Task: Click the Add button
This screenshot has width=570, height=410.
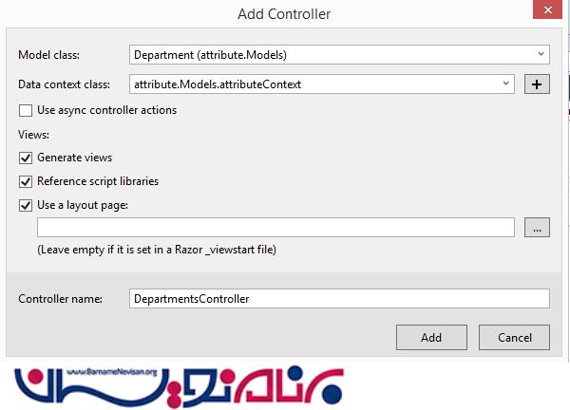Action: pyautogui.click(x=431, y=337)
